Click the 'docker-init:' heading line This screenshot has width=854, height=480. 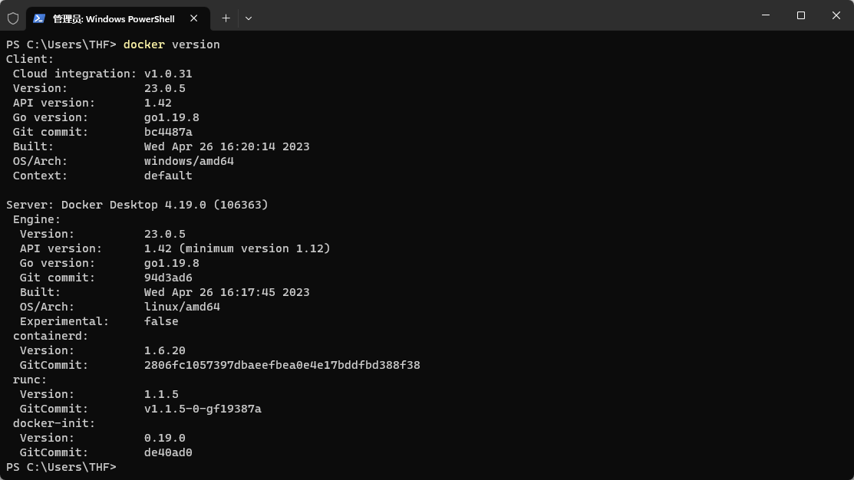pos(54,423)
